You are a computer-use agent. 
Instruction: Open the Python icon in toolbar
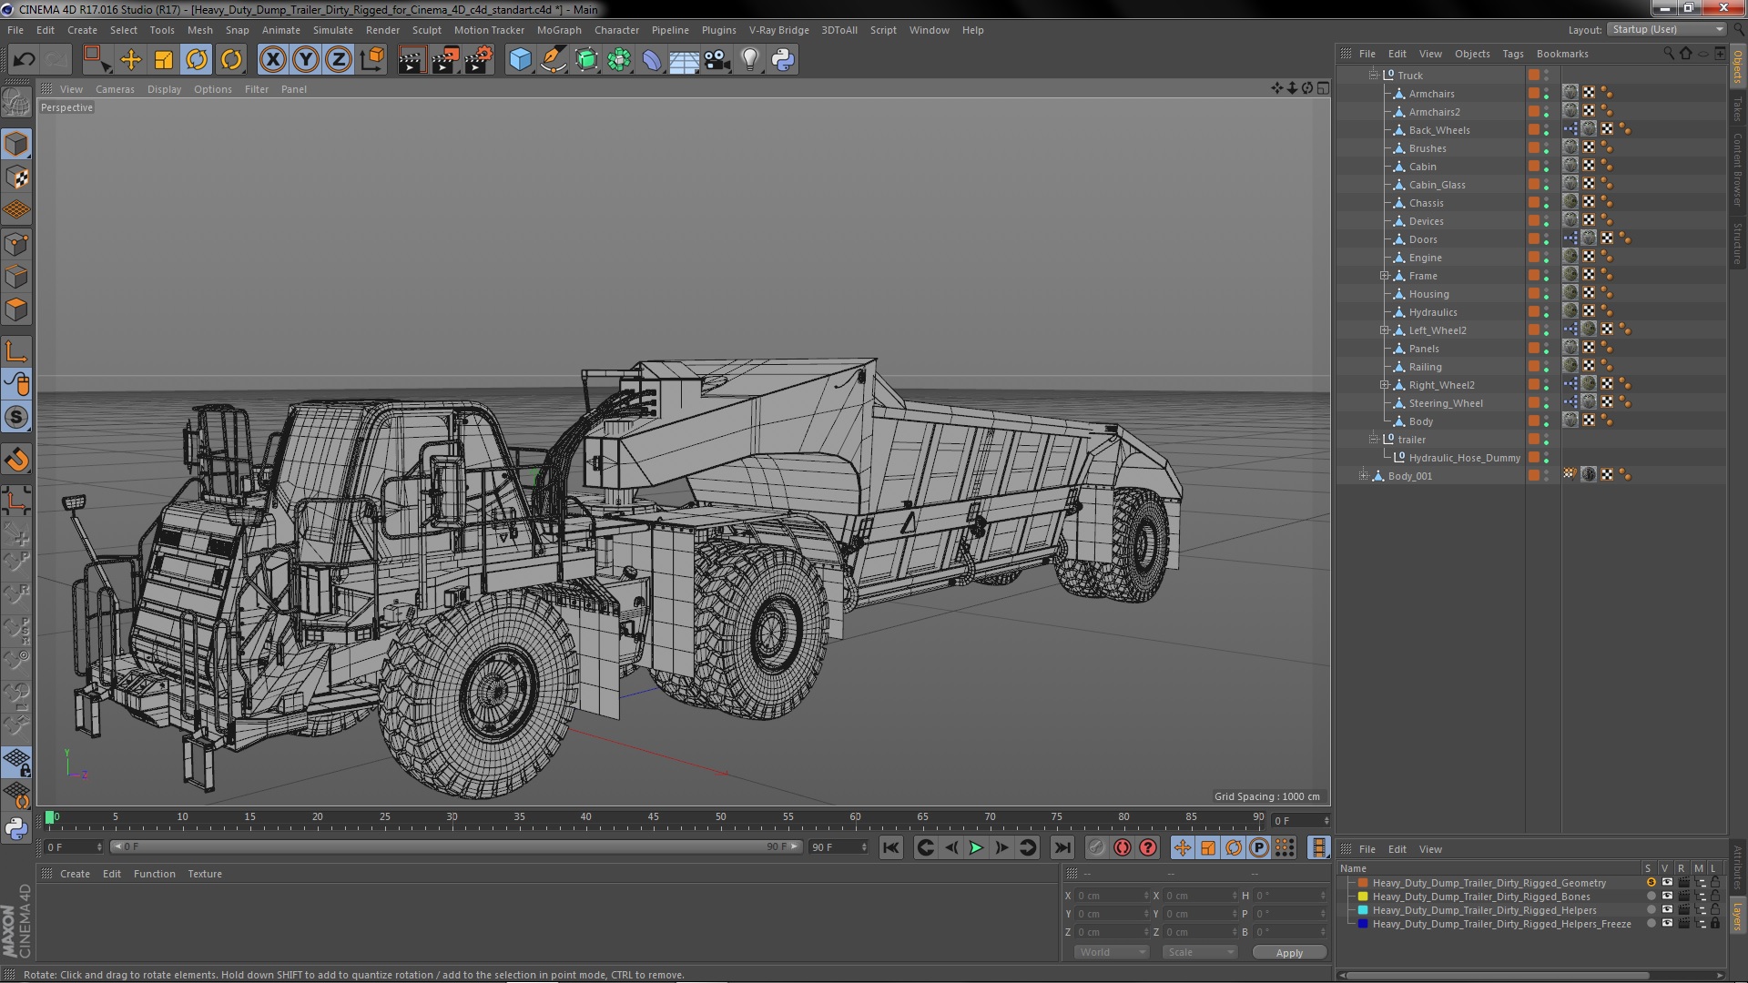click(783, 60)
